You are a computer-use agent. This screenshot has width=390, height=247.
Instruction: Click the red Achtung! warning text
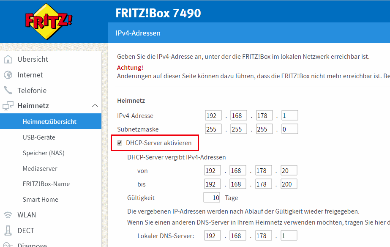click(130, 68)
